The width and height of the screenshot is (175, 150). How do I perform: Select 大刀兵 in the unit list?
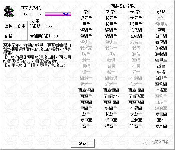coord(136,18)
